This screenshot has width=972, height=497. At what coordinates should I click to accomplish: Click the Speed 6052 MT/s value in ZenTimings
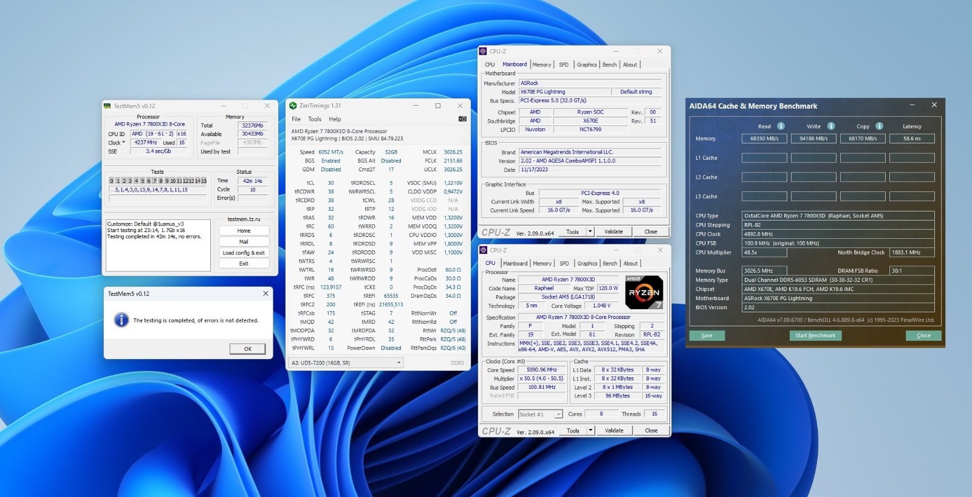pos(330,153)
